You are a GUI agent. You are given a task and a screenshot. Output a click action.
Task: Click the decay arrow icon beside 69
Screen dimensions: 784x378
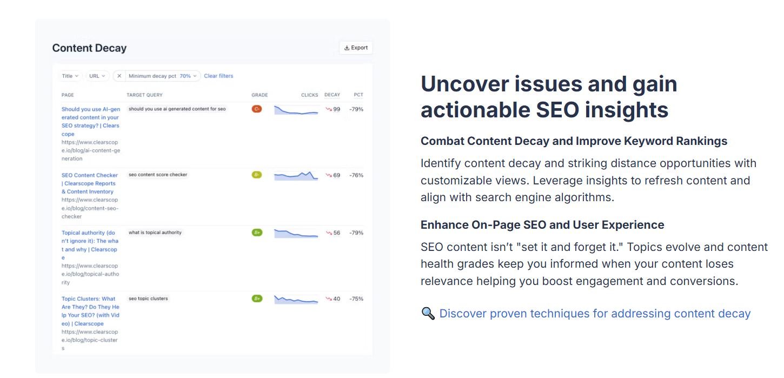click(x=328, y=175)
